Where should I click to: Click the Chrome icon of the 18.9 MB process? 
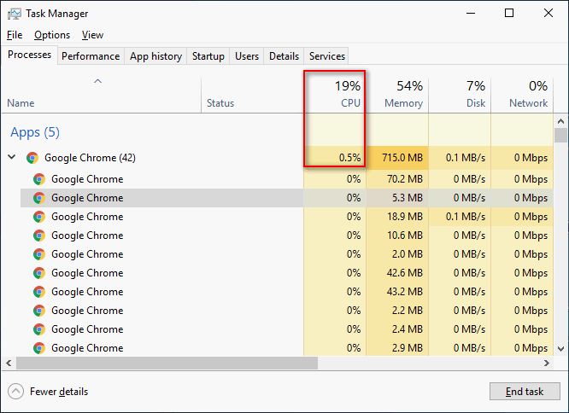point(39,217)
